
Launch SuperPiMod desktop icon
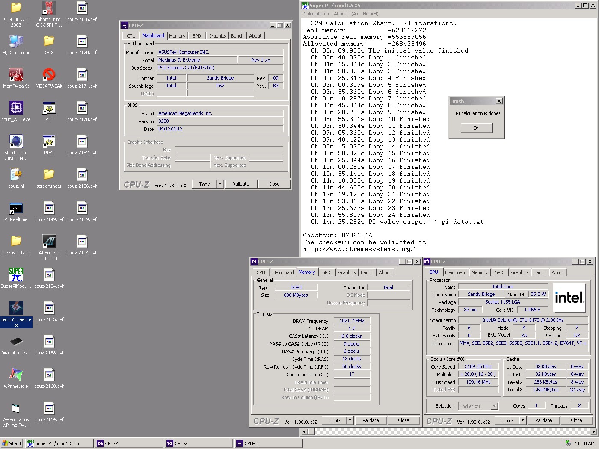pyautogui.click(x=16, y=275)
